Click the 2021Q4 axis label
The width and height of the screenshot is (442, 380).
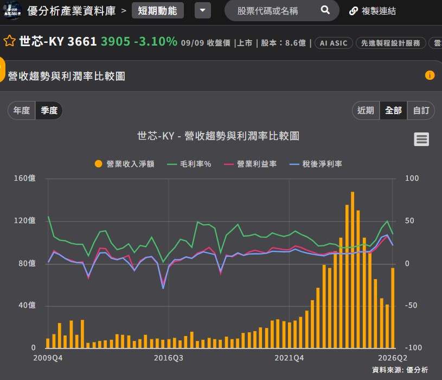289,358
